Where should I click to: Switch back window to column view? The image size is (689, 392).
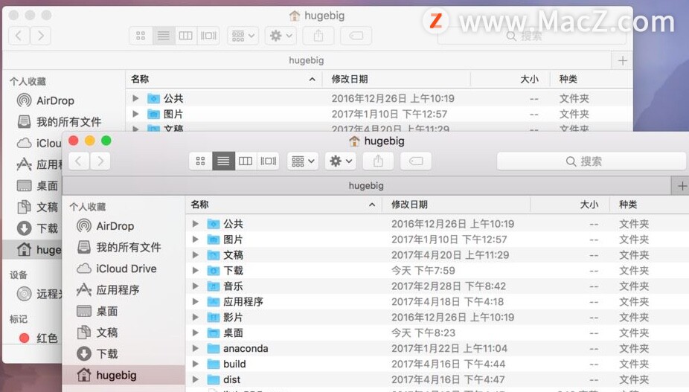[x=186, y=36]
